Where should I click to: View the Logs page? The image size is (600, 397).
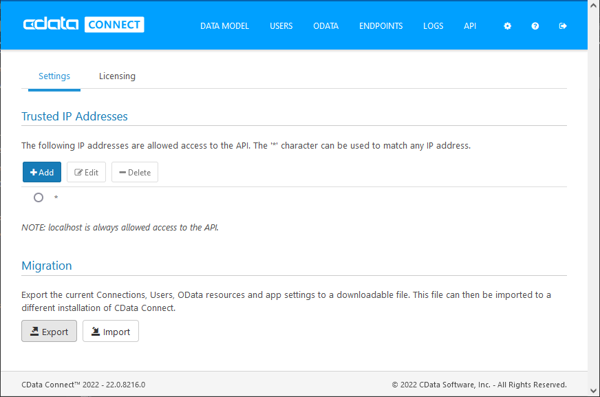433,26
